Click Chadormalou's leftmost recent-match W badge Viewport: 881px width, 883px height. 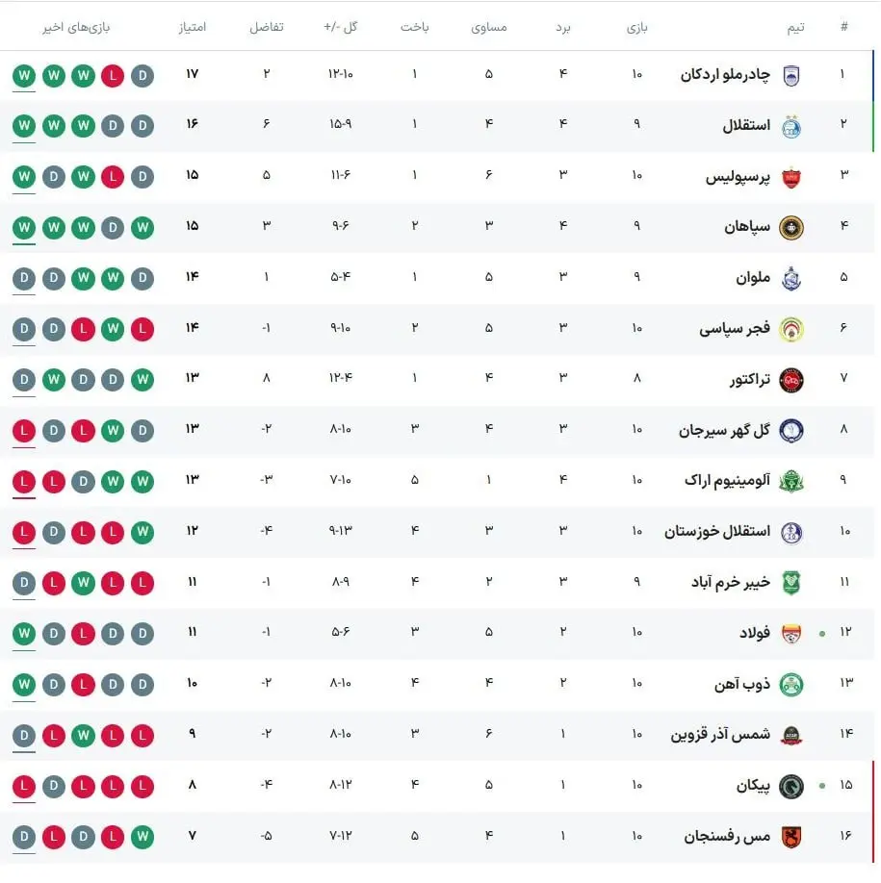click(x=24, y=74)
